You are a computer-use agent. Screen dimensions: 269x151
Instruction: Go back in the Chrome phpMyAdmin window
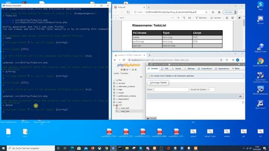[115, 60]
